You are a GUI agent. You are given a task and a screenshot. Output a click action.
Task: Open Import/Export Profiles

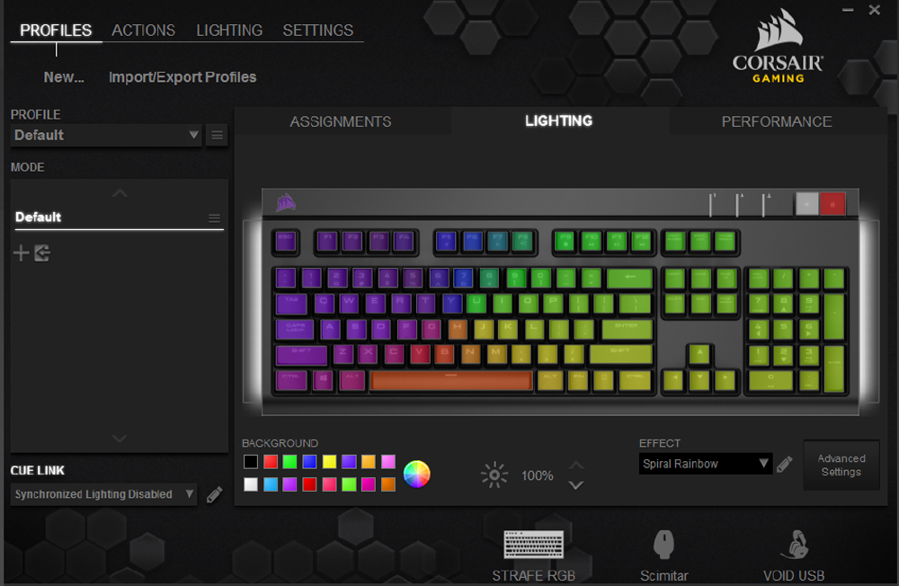click(182, 76)
